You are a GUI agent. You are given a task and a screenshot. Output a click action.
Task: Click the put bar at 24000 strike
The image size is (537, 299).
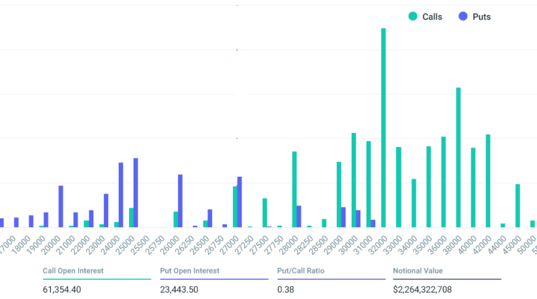coord(121,195)
